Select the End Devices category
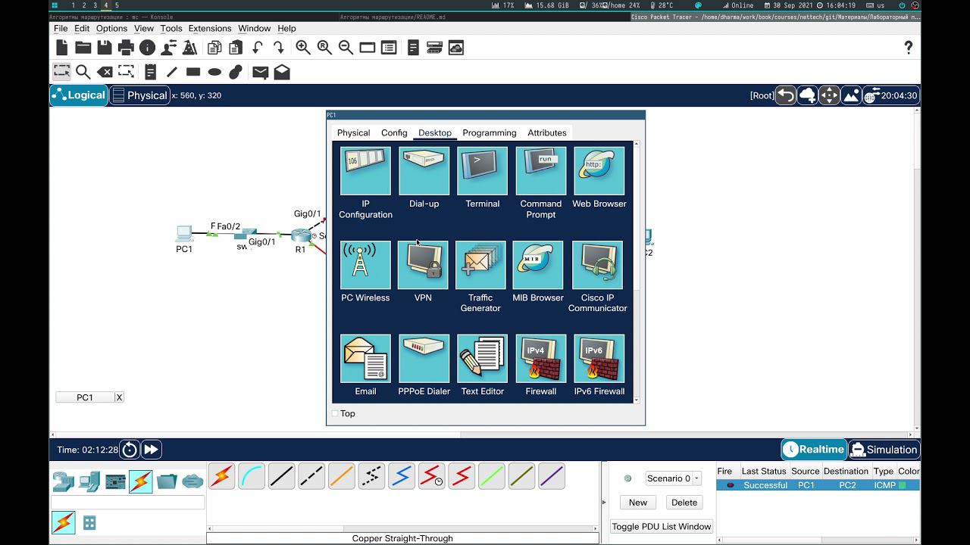The image size is (970, 545). click(89, 481)
